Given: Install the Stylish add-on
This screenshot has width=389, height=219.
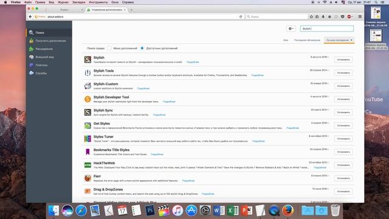Looking at the screenshot, I should point(343,60).
